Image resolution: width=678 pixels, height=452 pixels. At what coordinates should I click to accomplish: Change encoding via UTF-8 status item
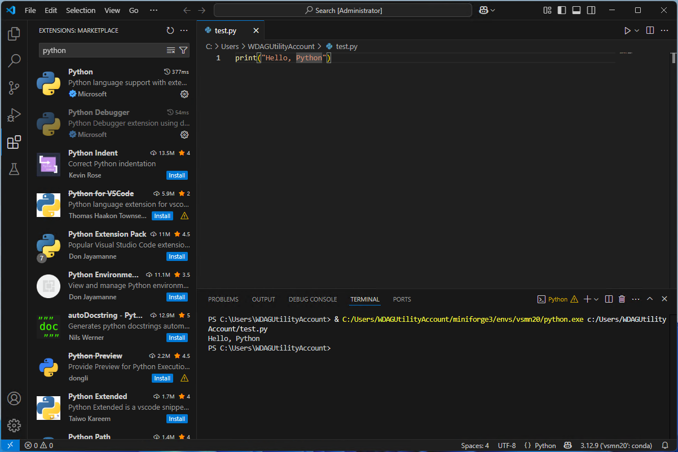[507, 445]
